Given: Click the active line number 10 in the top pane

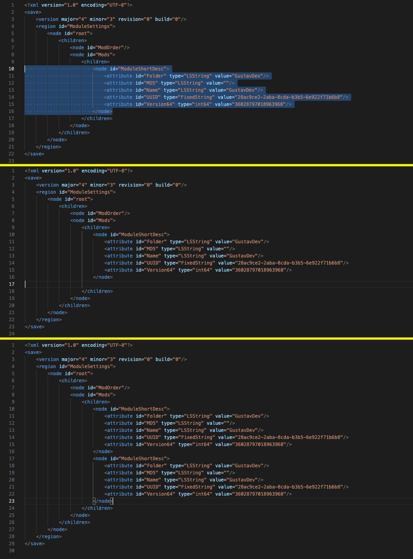Looking at the screenshot, I should pyautogui.click(x=11, y=69).
